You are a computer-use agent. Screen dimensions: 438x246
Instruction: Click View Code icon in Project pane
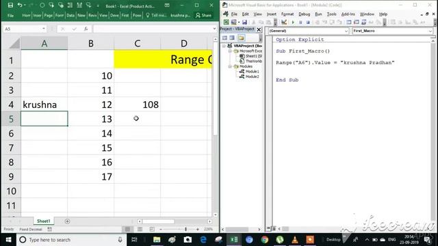point(224,38)
